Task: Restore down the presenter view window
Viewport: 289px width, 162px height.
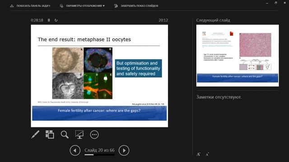Action: coord(276,3)
